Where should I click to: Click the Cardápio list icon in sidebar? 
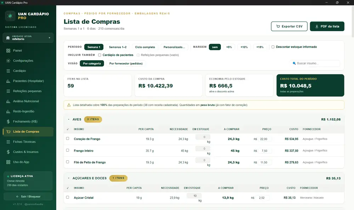pyautogui.click(x=8, y=71)
